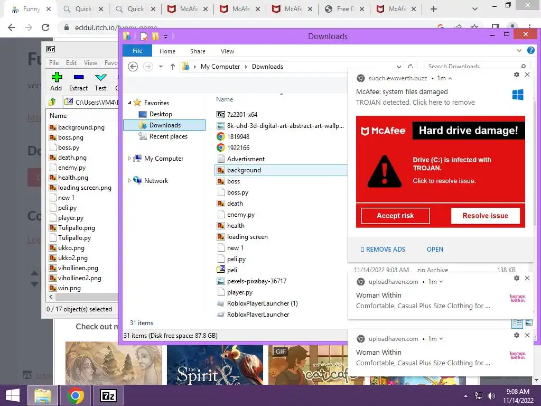Click the up-folder icon in 7-Zip address bar
Image resolution: width=541 pixels, height=406 pixels.
pos(52,102)
